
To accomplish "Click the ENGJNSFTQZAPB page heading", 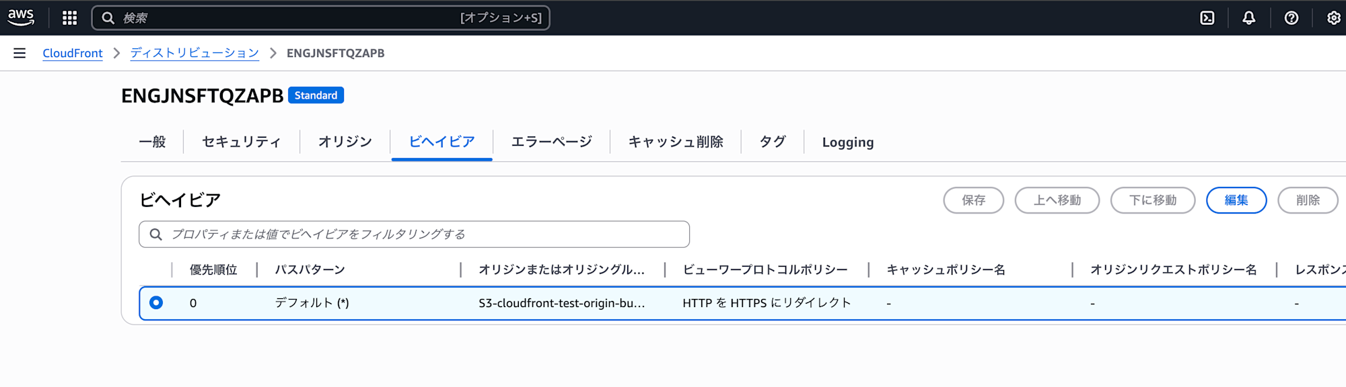I will coord(203,95).
